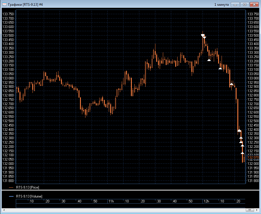
Task: Click the blue line swatch beside Volume legend
Action: (11, 196)
